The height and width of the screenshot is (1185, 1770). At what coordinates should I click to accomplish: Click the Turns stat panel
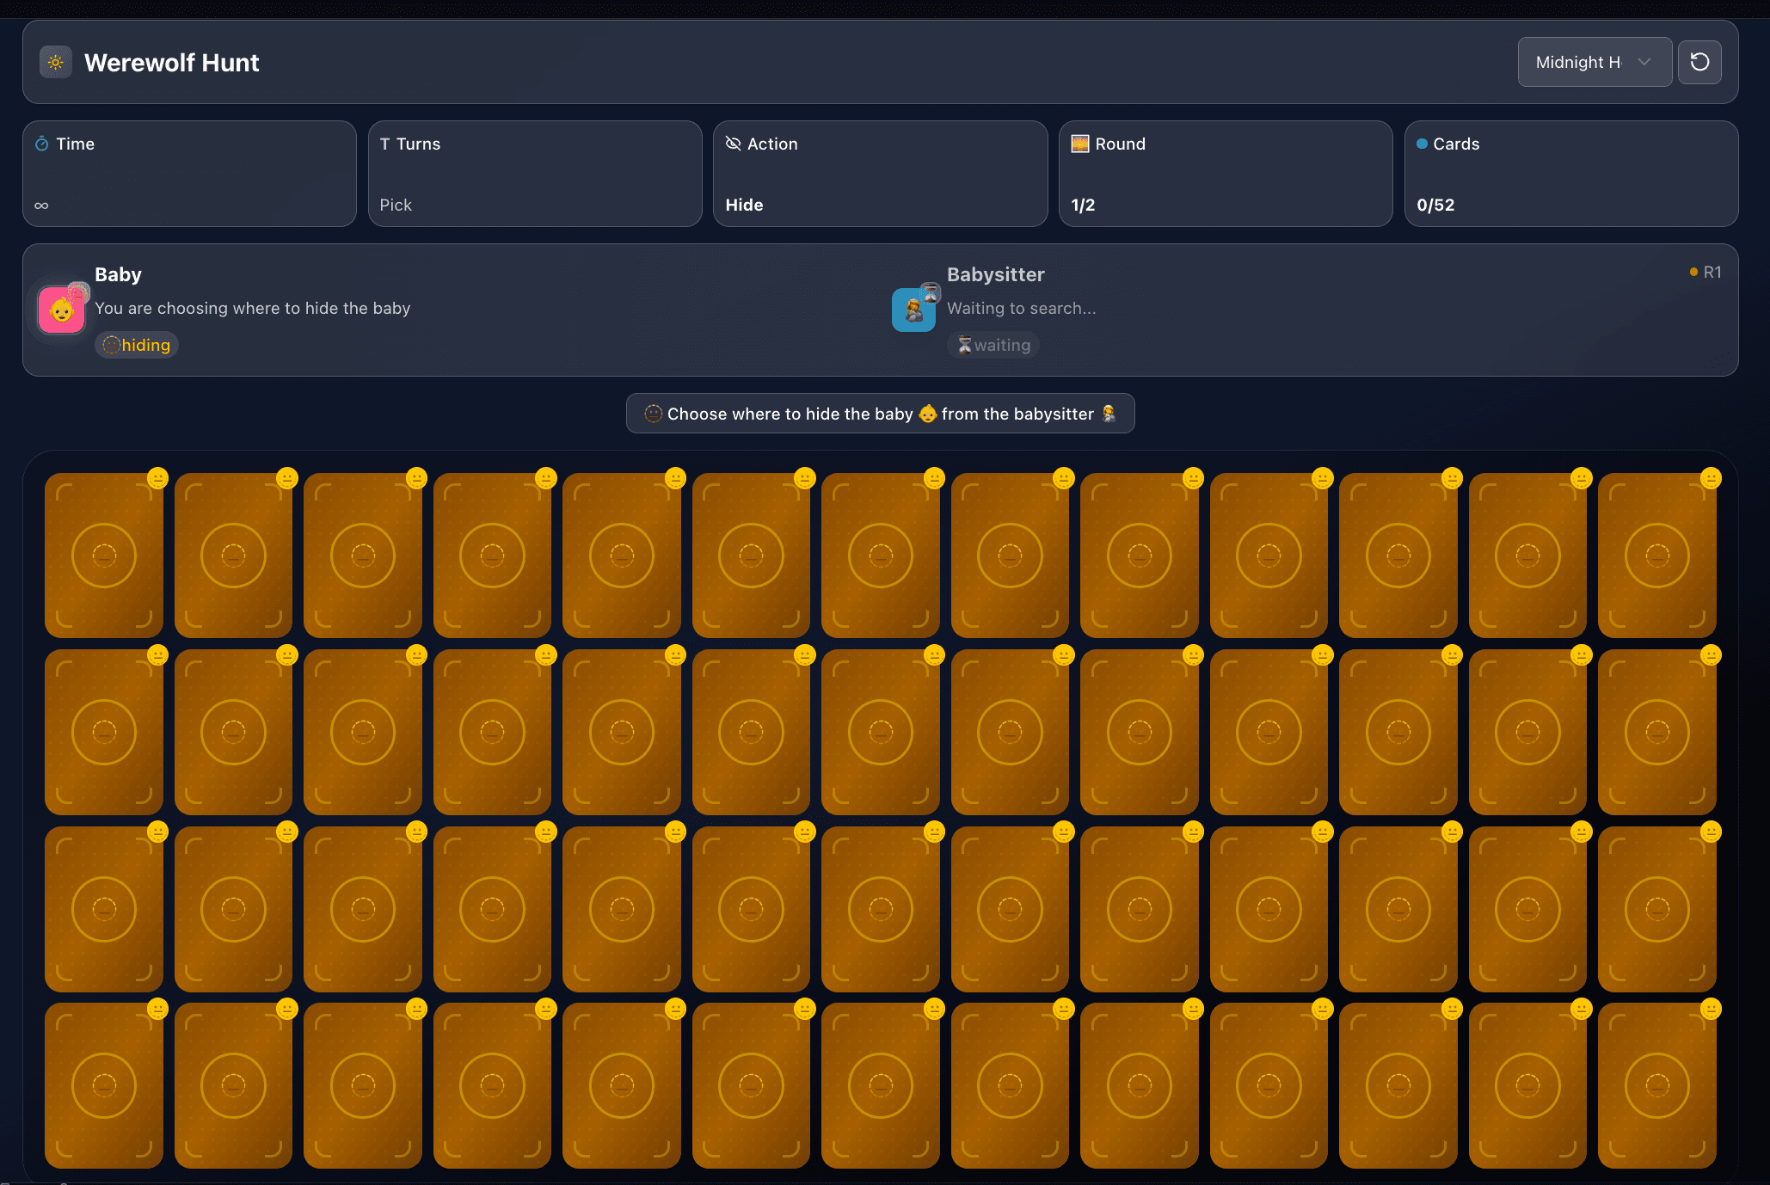(x=534, y=174)
